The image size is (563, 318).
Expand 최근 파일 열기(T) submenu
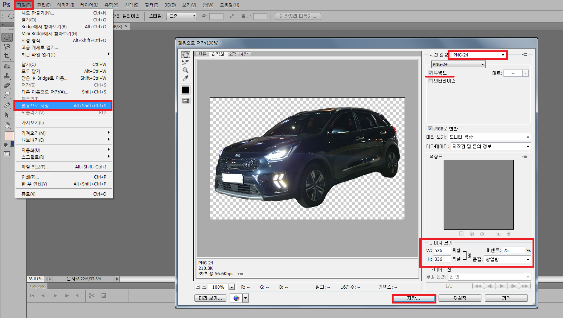63,54
